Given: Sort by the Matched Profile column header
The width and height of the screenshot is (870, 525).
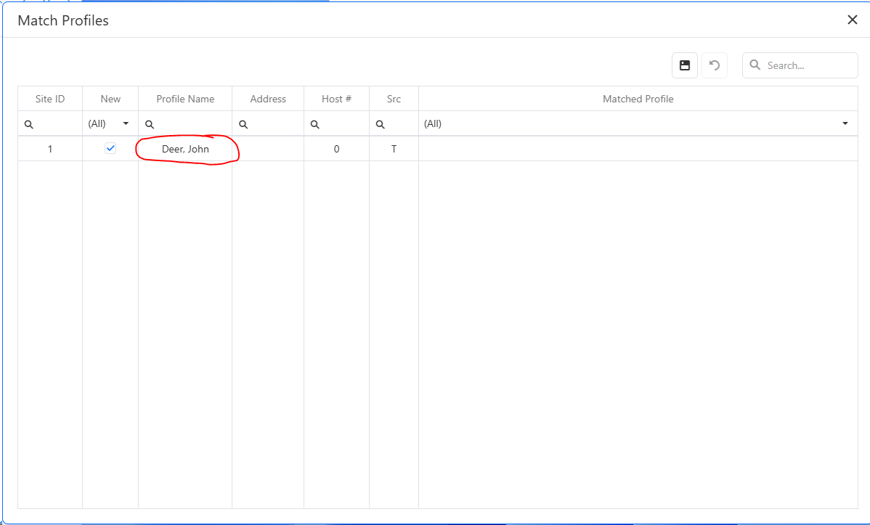Looking at the screenshot, I should point(638,99).
